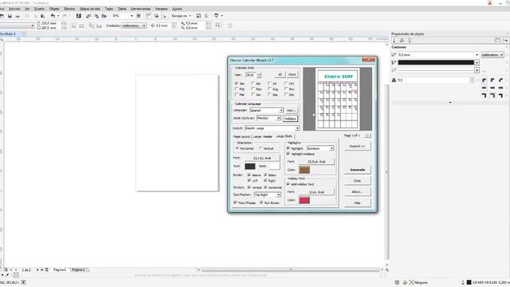
Task: Open the Week starts on dropdown
Action: coord(269,118)
